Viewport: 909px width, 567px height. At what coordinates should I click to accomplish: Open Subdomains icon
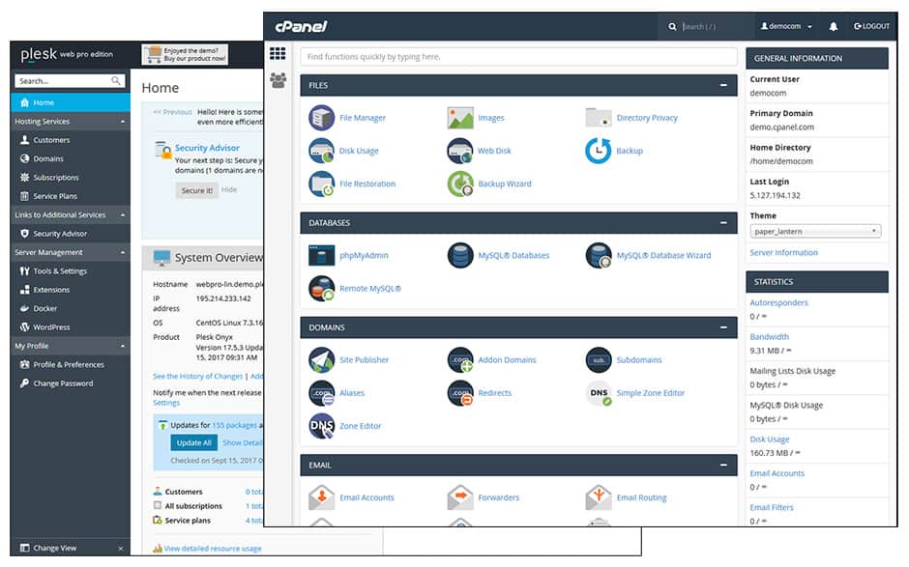(599, 359)
